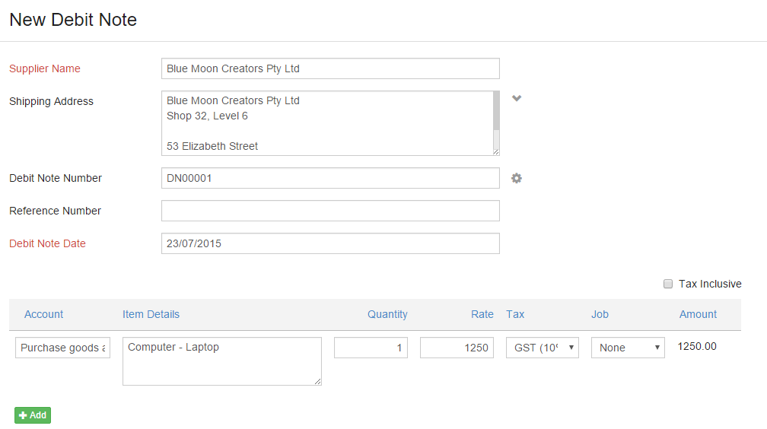Expand the shipping address chevron
Image resolution: width=767 pixels, height=429 pixels.
(x=517, y=98)
